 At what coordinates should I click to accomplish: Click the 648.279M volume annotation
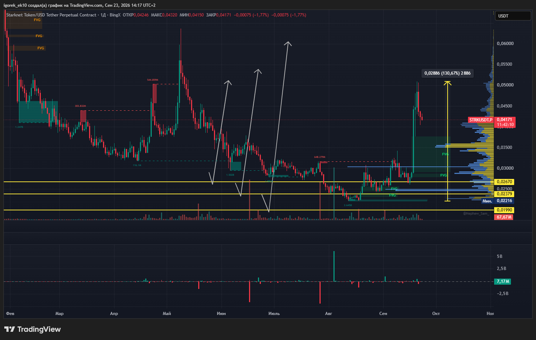(320, 157)
